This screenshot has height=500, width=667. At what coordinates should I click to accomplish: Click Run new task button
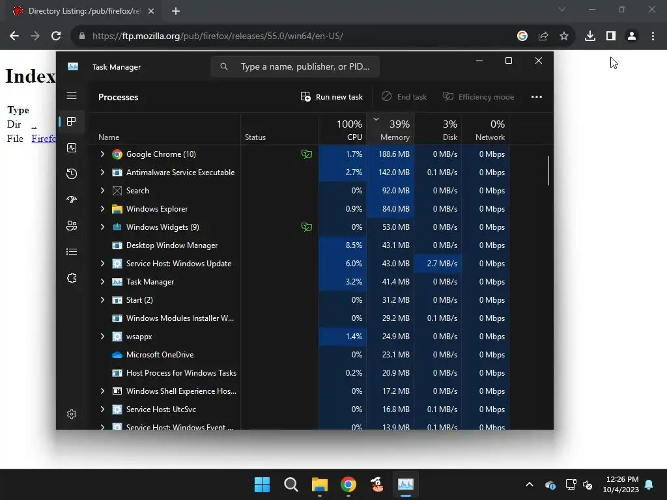tap(332, 97)
